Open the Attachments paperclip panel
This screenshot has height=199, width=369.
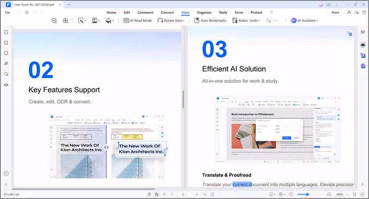pyautogui.click(x=6, y=64)
